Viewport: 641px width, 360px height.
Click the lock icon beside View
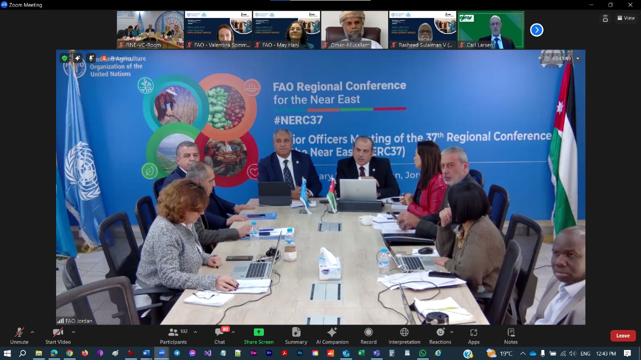click(x=605, y=18)
